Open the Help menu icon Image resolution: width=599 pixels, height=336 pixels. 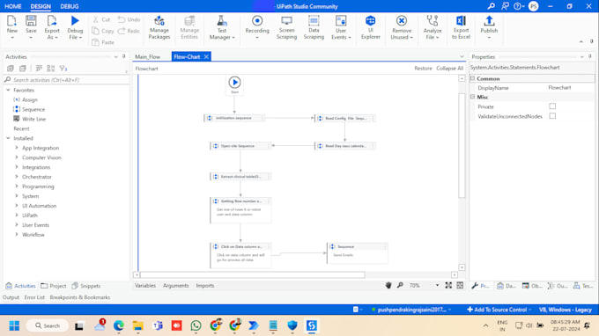(518, 6)
